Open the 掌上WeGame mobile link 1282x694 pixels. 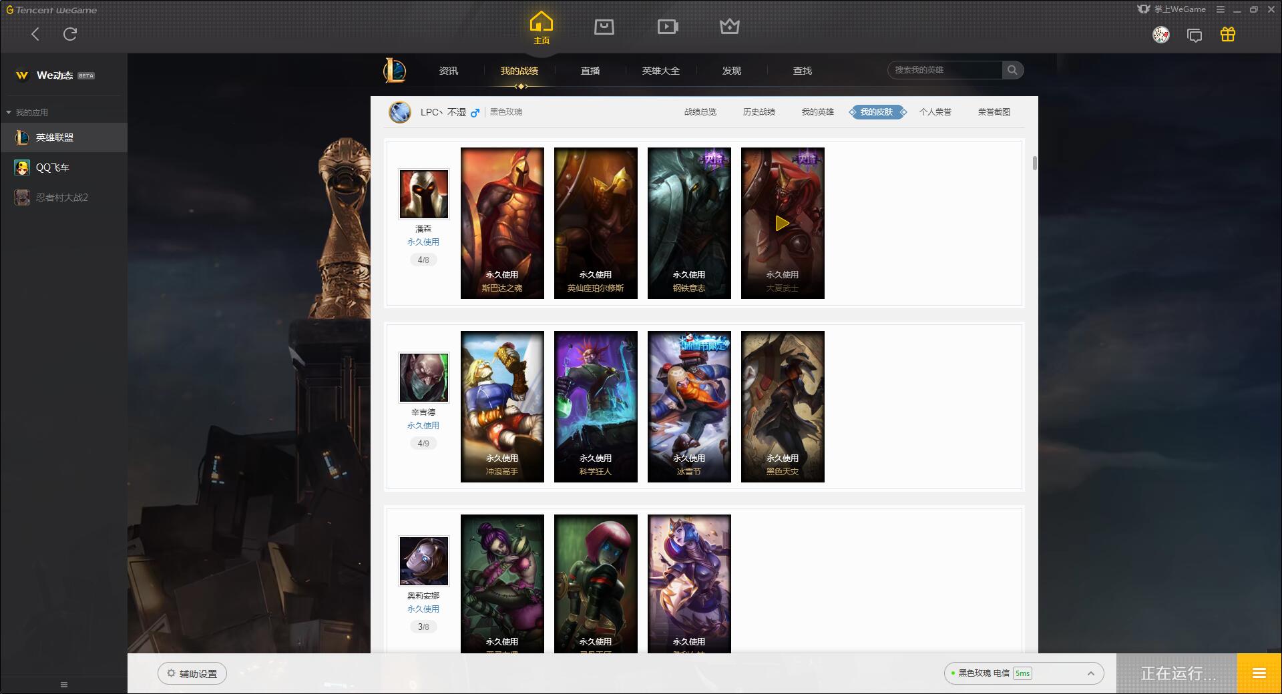1172,9
